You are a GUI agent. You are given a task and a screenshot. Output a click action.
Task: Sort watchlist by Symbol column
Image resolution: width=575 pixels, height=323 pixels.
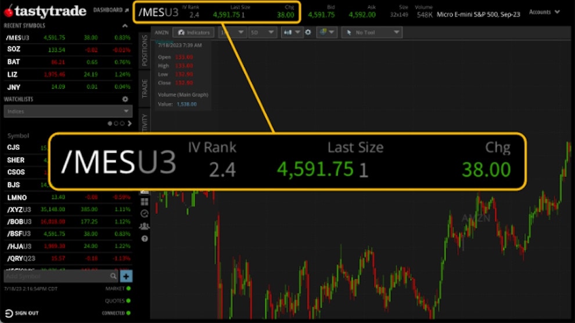point(18,136)
